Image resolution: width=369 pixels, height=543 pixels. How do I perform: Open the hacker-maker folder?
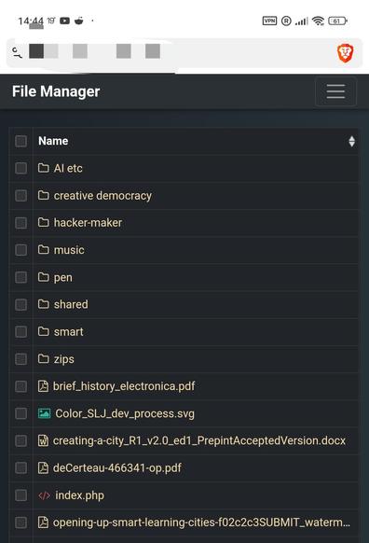click(88, 223)
